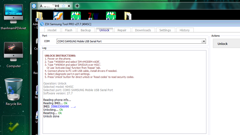This screenshot has height=135, width=240.
Task: Click the Unlock action button
Action: coord(226,44)
